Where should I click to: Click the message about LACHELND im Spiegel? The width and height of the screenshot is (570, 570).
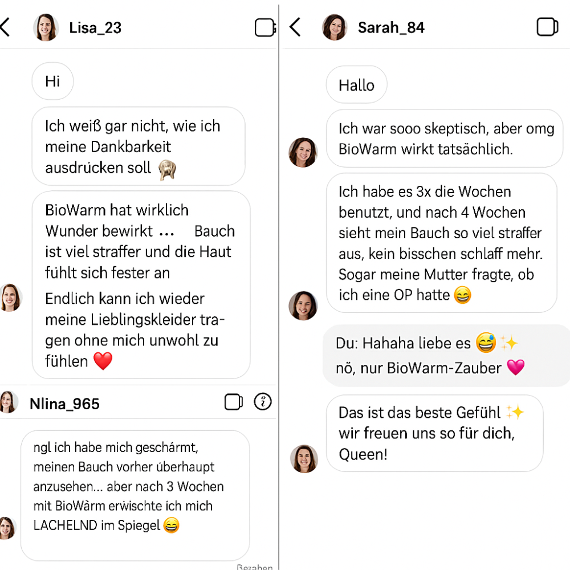[135, 495]
